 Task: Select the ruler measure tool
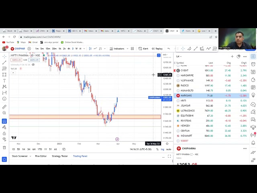[4, 107]
